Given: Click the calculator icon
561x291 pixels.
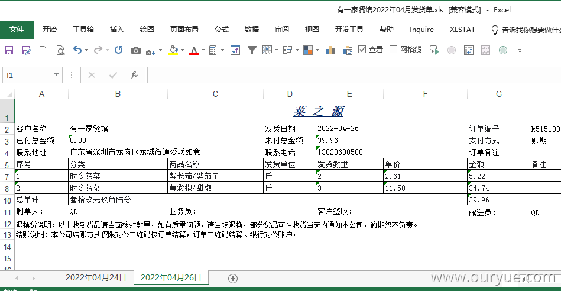Looking at the screenshot, I should click(213, 50).
